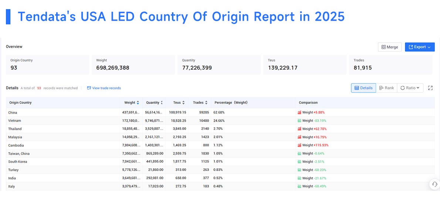This screenshot has width=440, height=209.
Task: Sort by Quantity column arrows
Action: click(162, 103)
